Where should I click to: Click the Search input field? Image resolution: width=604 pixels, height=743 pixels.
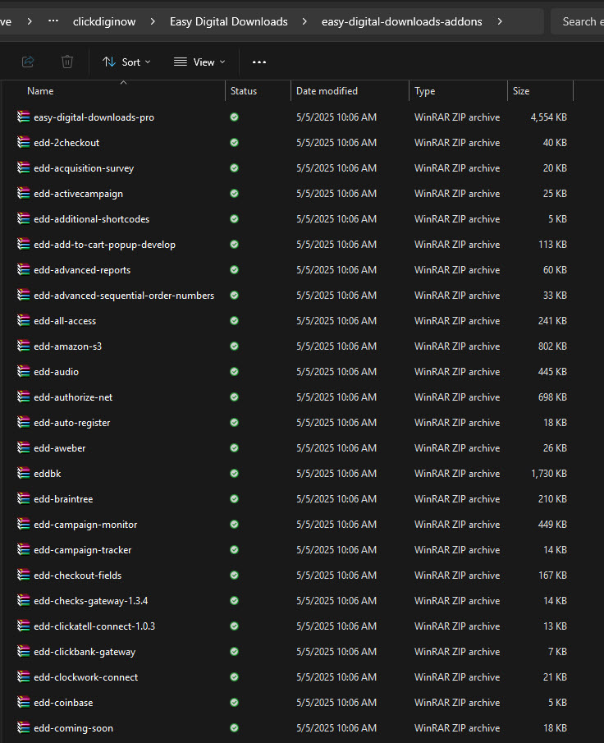578,21
